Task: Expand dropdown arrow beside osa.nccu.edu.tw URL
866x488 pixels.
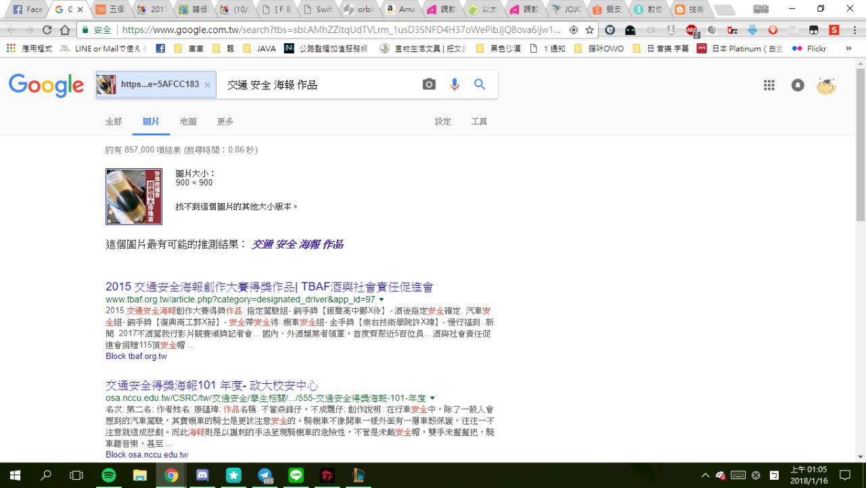Action: point(432,398)
